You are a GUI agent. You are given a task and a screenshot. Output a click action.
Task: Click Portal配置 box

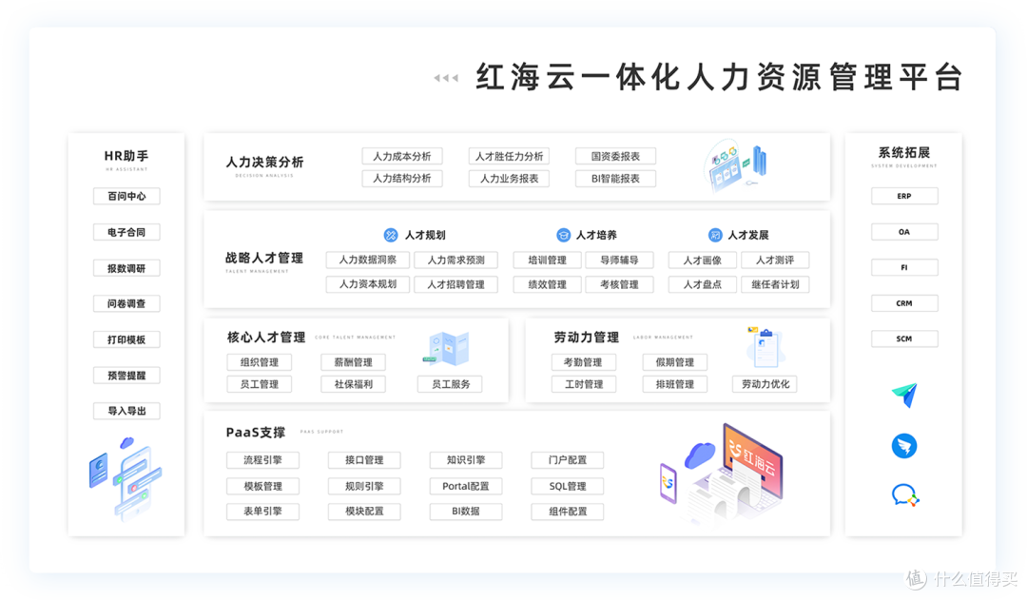coord(466,486)
